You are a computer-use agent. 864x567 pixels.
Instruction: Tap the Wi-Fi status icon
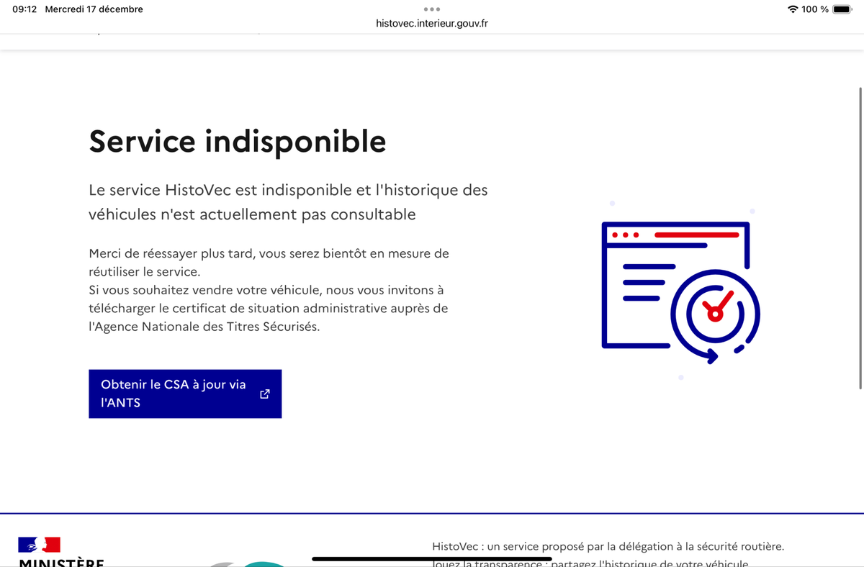coord(793,9)
